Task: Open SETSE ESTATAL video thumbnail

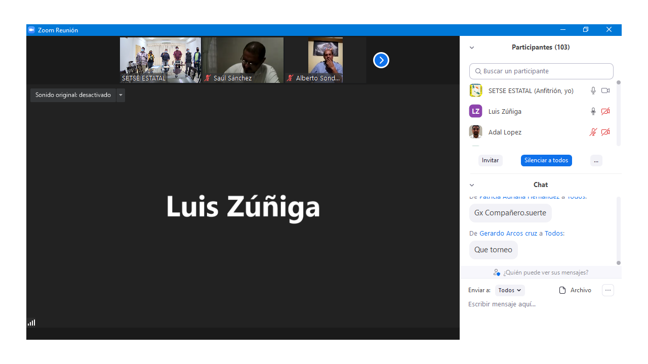Action: click(x=160, y=60)
